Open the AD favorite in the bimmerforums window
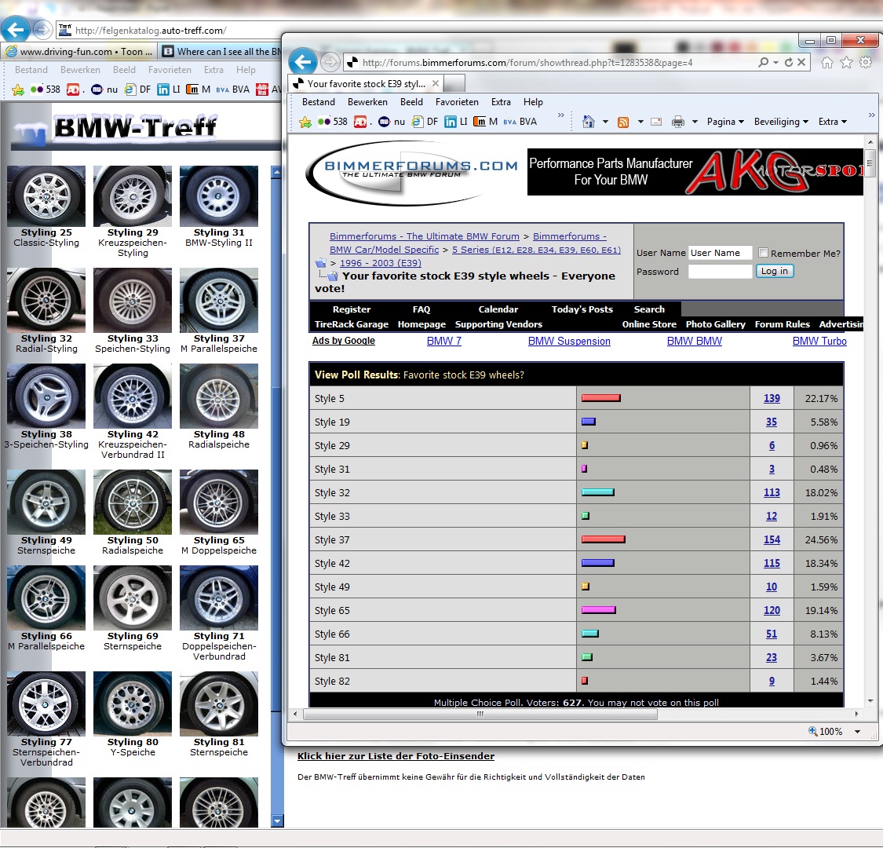Image resolution: width=883 pixels, height=848 pixels. tap(360, 122)
